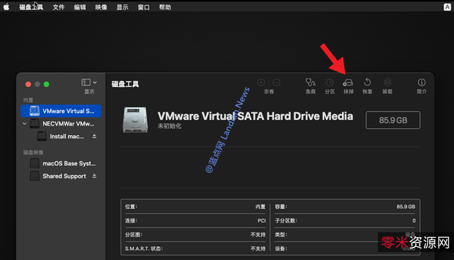This screenshot has height=260, width=454.
Task: Click the 位置 row value 内置
Action: [261, 206]
